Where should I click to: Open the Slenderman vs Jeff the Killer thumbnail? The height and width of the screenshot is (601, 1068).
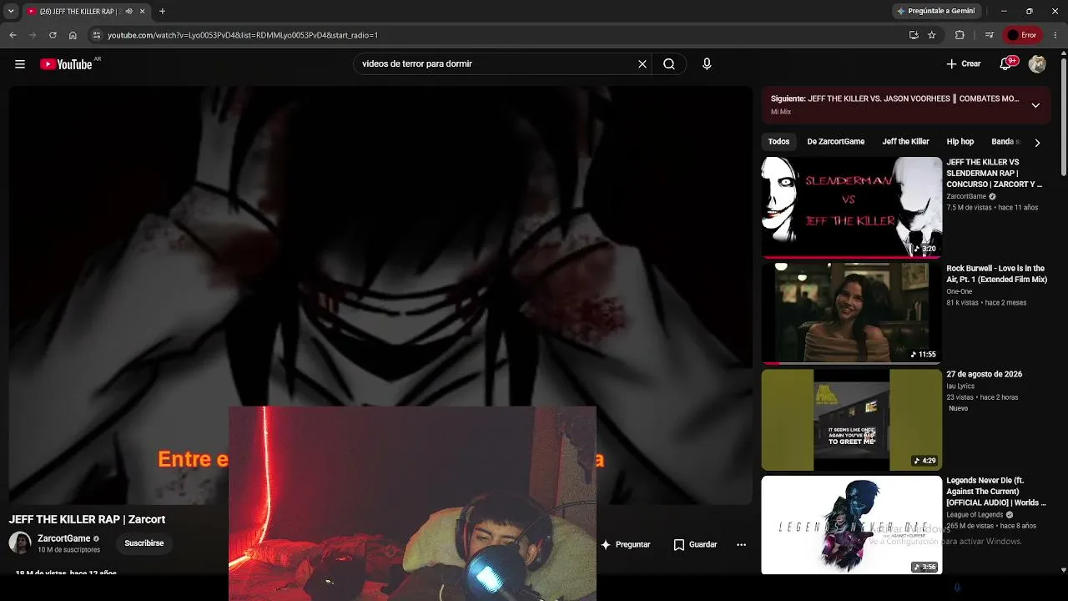[x=851, y=207]
